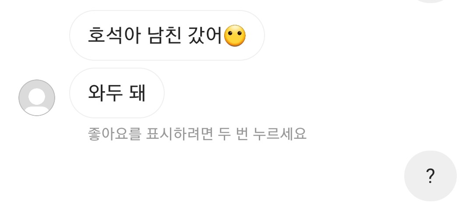Viewport: 473px width, 210px height.
Task: Select the gray question mark bubble
Action: click(x=431, y=176)
